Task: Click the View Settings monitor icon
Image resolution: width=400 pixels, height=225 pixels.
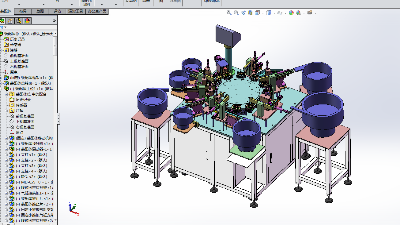Action: pos(310,13)
